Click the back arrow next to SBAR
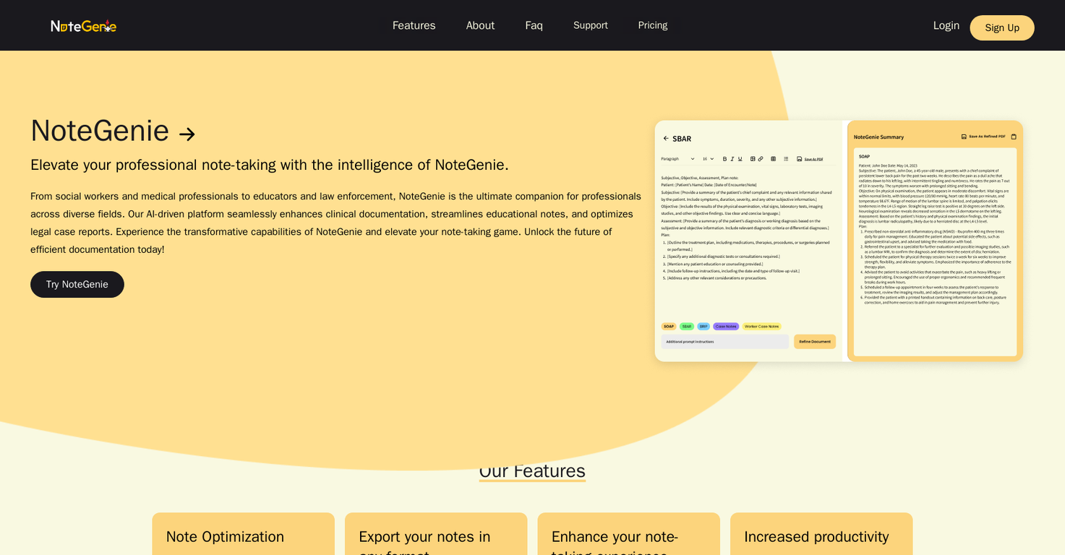 tap(666, 138)
